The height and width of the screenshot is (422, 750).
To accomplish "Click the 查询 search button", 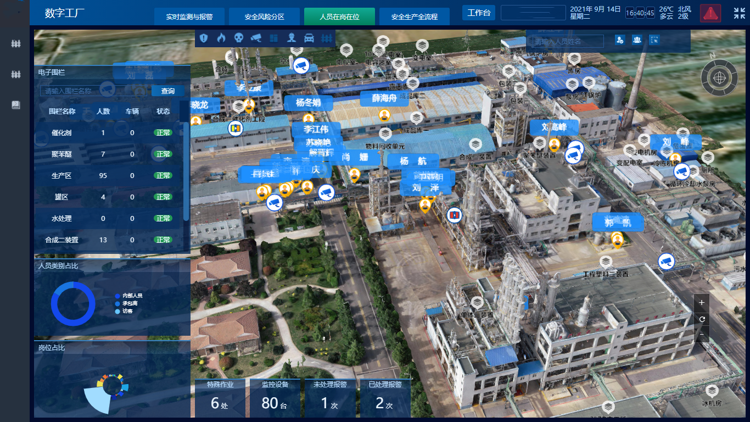I will point(168,91).
